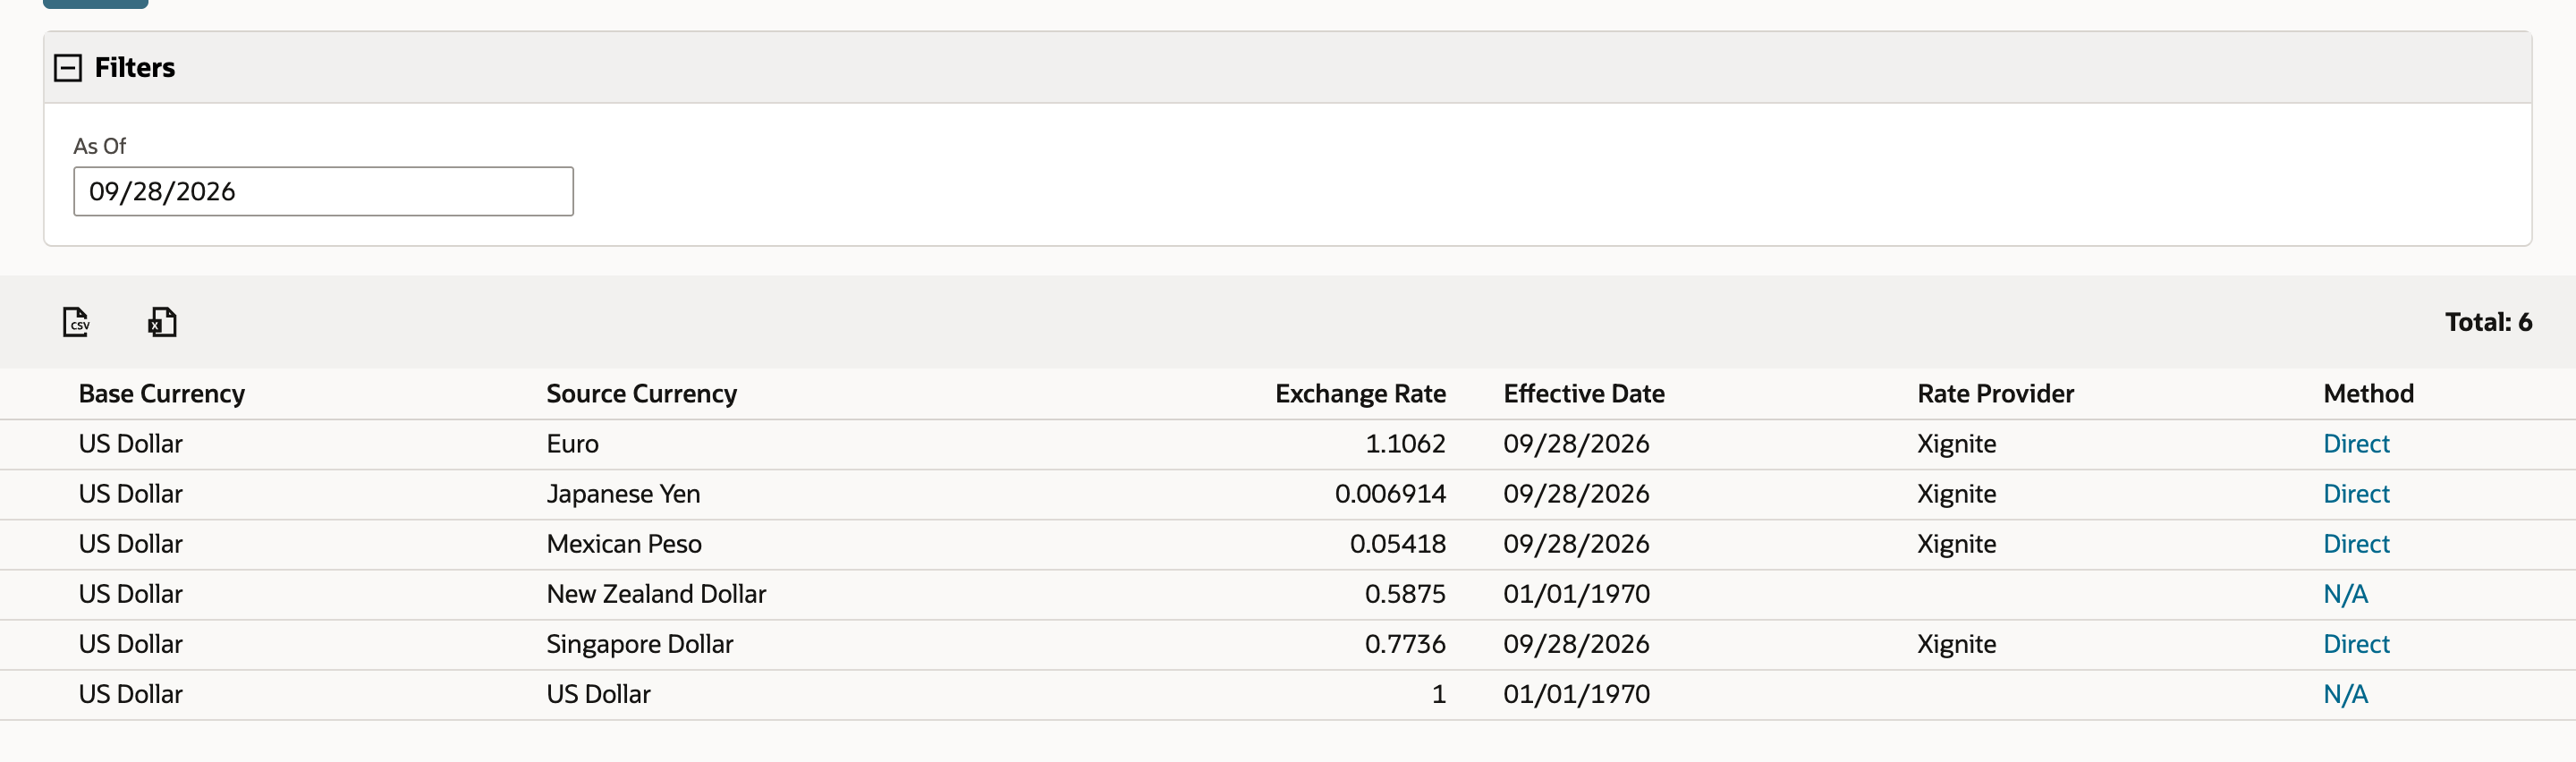
Task: Click effective date in New Zealand Dollar row
Action: [1576, 594]
